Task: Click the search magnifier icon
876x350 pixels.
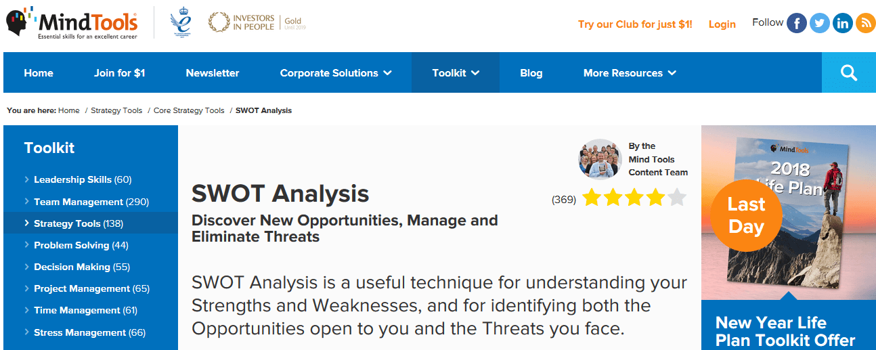Action: [x=849, y=72]
